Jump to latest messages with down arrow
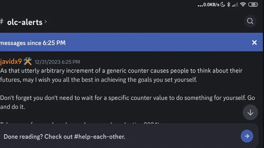 [x=250, y=112]
